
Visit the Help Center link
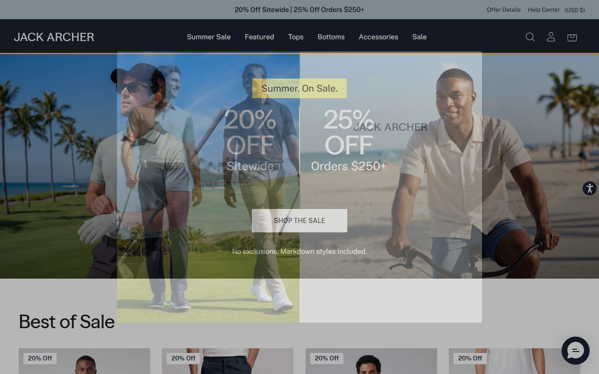[544, 10]
